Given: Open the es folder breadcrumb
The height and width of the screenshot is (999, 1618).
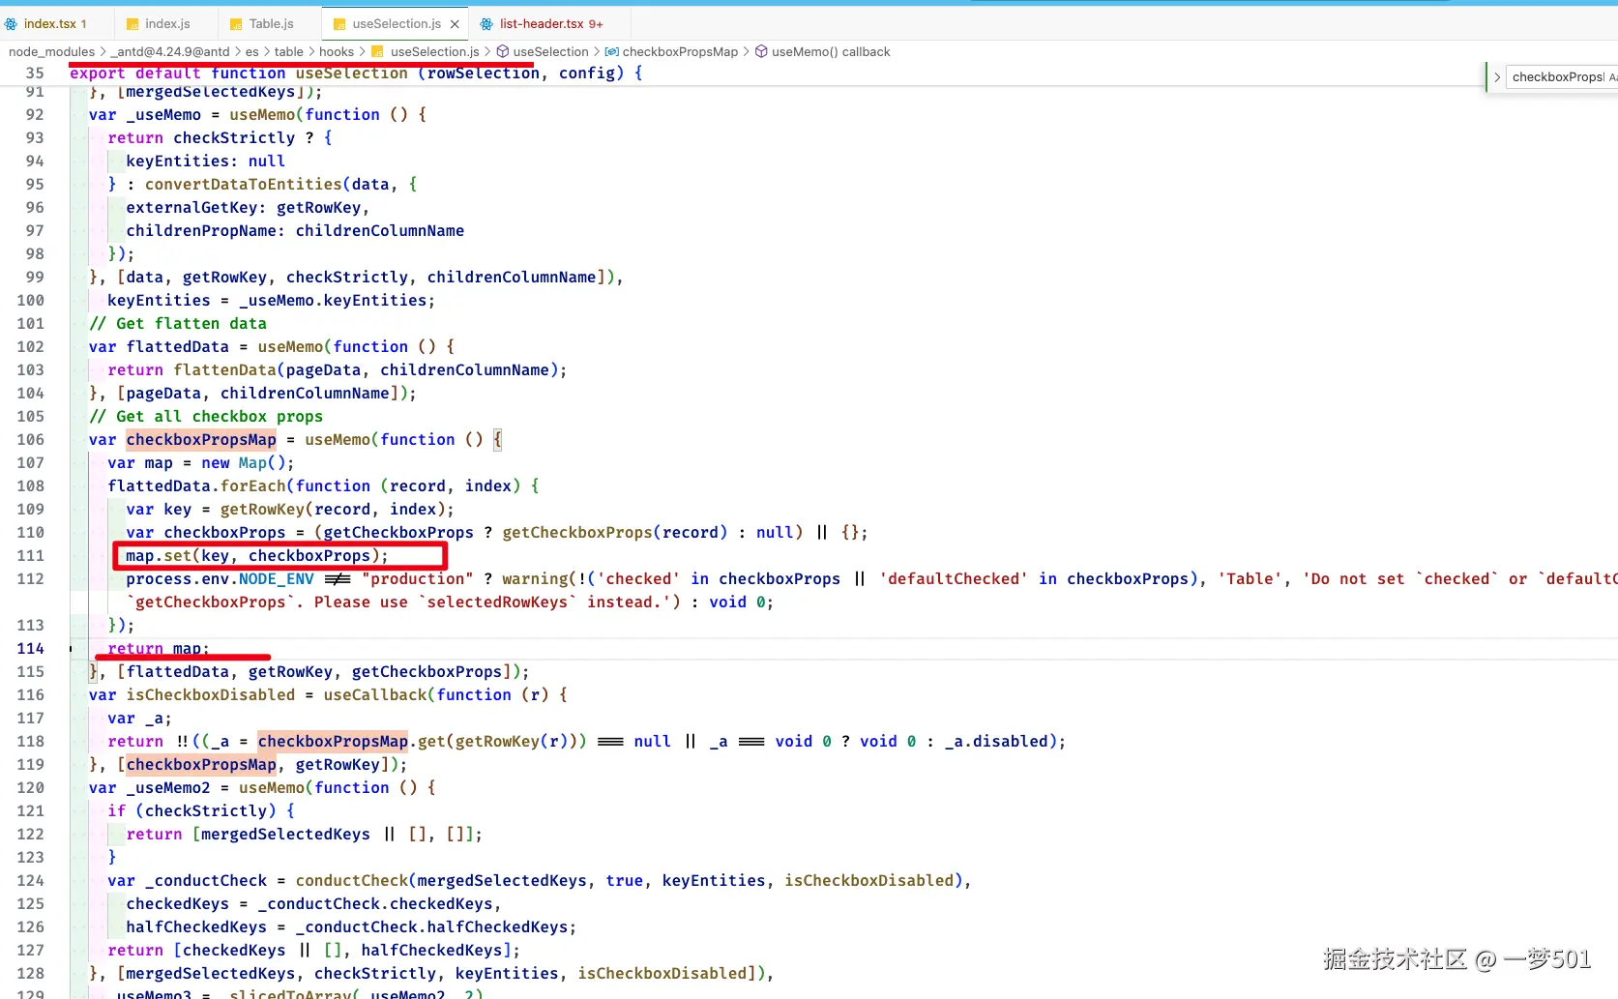Looking at the screenshot, I should point(252,52).
